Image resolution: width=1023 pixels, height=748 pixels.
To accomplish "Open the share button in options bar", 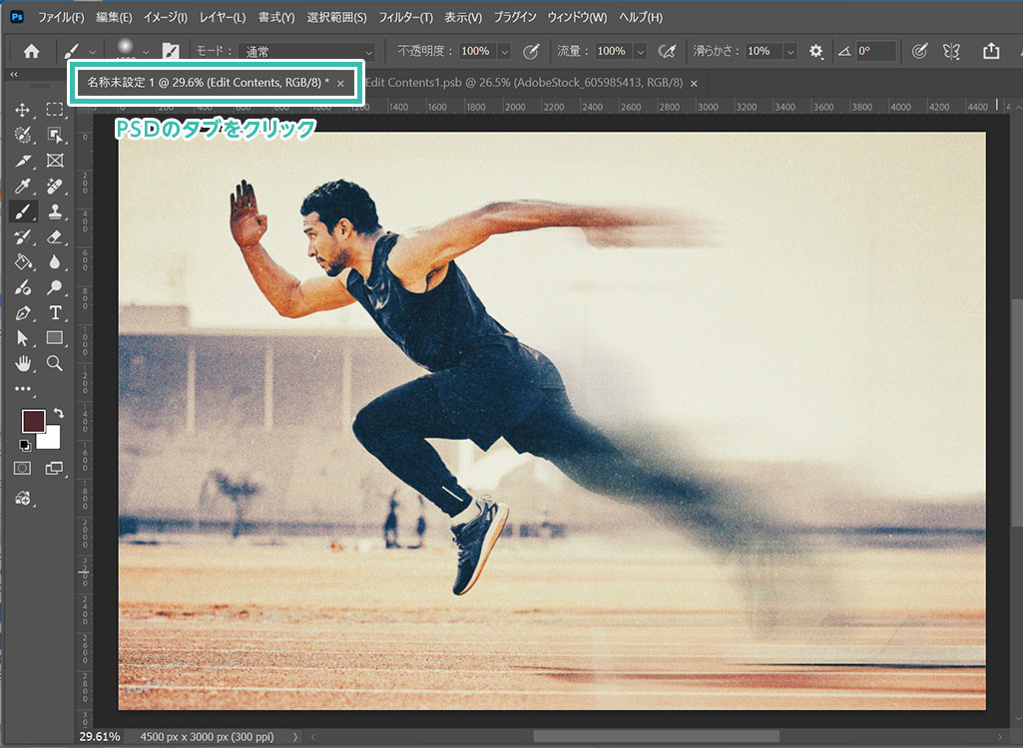I will click(990, 51).
